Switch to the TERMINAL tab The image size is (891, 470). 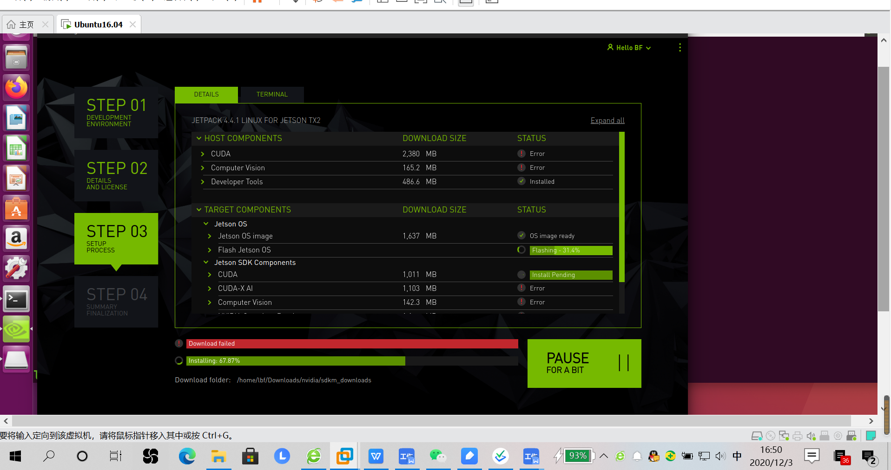[272, 94]
